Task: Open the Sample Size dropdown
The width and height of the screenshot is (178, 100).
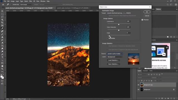Action: tap(26, 4)
